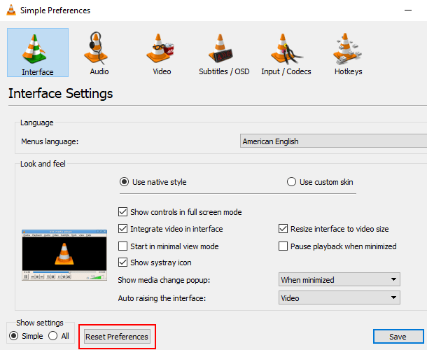Expand Auto raising the interface dropdown
Screen dimensions: 427x350
click(339, 298)
